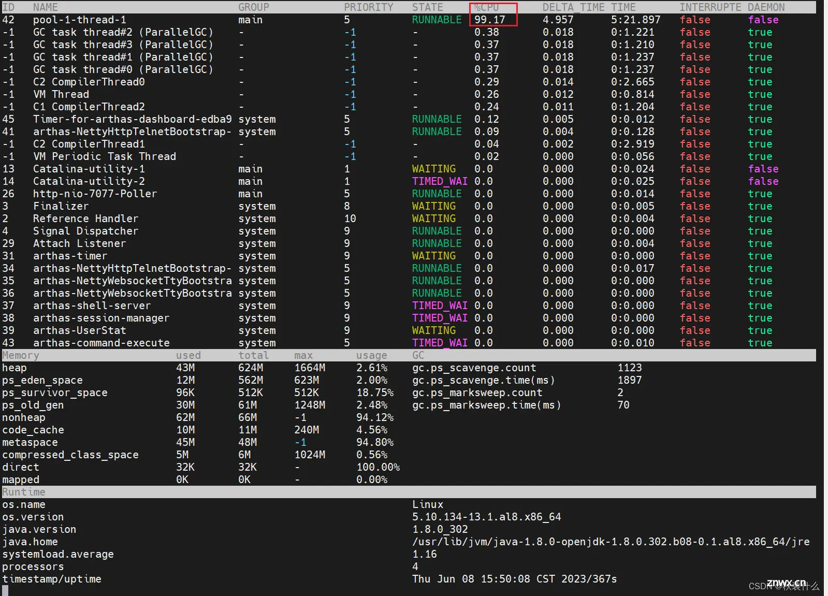Select the Attach Listener thread name
The image size is (828, 596).
click(80, 243)
